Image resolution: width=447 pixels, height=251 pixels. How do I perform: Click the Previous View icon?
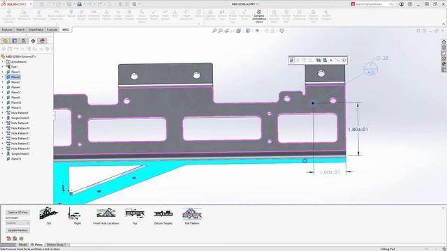pyautogui.click(x=226, y=31)
